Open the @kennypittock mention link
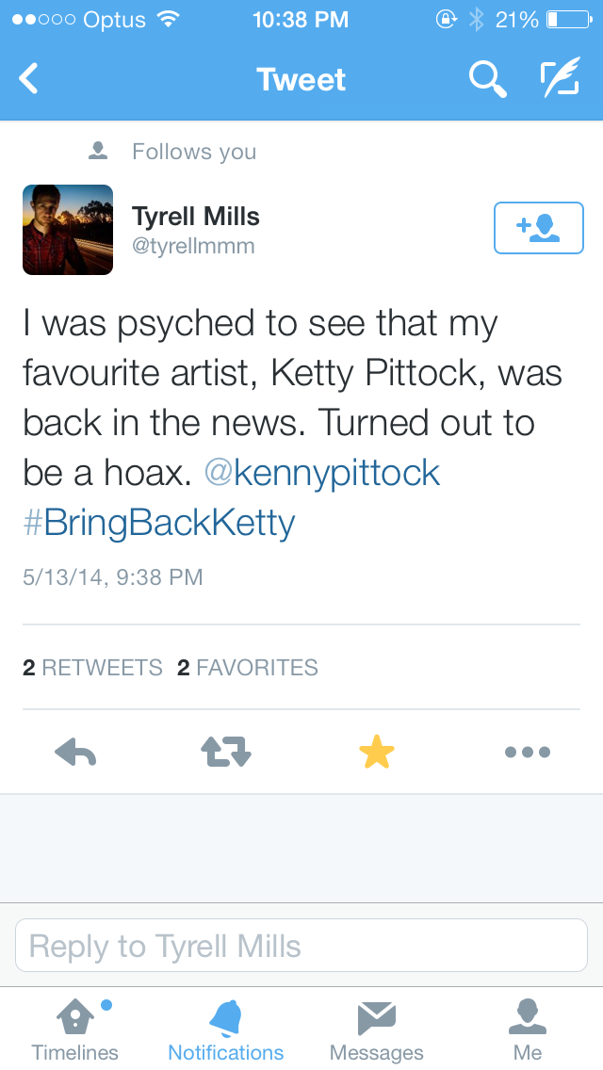The image size is (603, 1070). coord(322,472)
